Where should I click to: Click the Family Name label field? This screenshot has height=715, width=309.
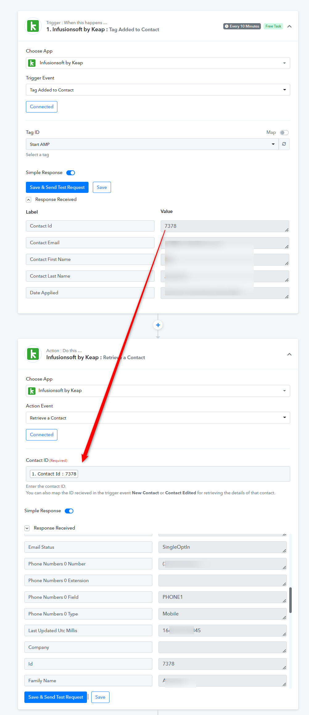click(88, 681)
